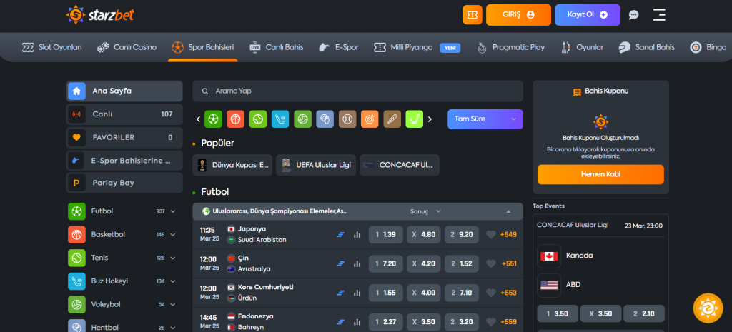Expand the Tenis sidebar category

(173, 258)
